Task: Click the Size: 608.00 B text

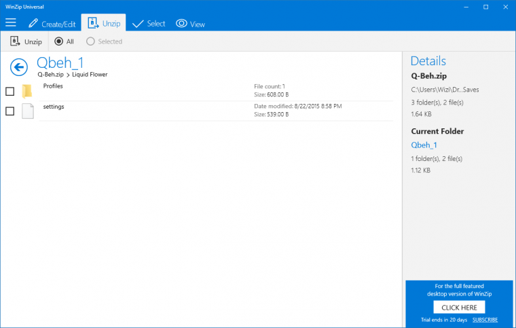Action: 271,94
